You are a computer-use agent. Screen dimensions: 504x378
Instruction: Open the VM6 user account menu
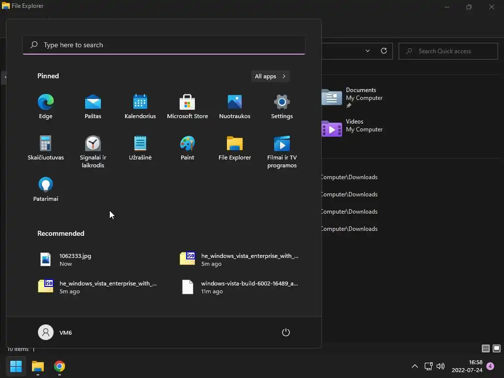pos(55,332)
